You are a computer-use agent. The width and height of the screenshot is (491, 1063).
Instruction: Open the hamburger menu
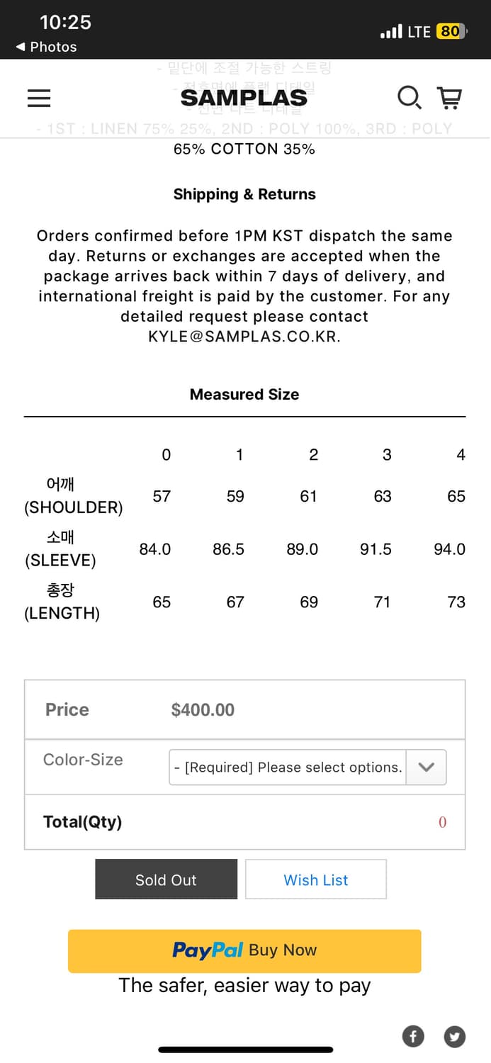39,98
